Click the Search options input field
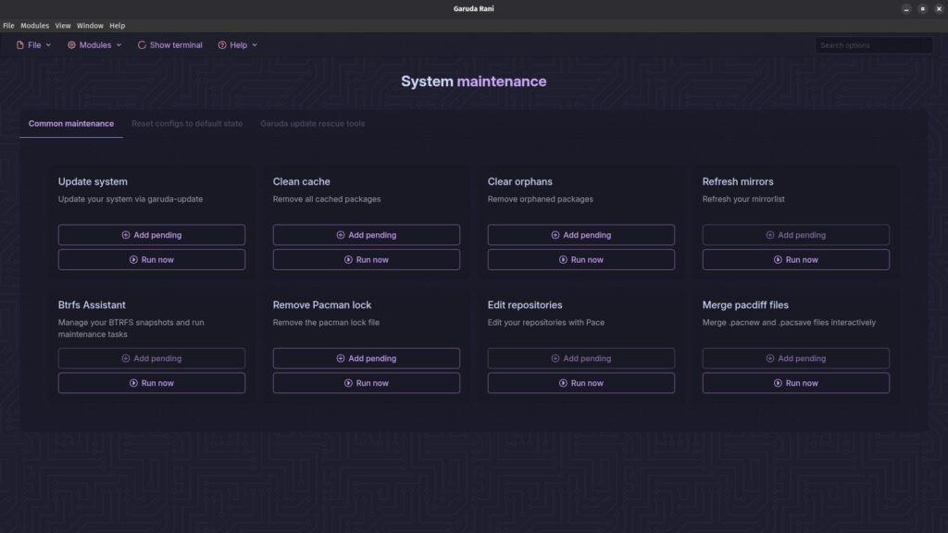Screen dimensions: 948x533 click(x=874, y=45)
